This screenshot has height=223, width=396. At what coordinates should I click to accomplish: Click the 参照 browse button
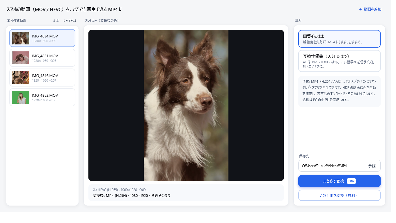(x=372, y=166)
